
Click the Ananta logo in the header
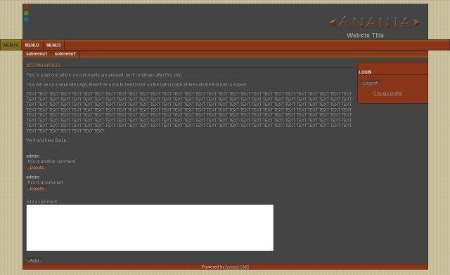tap(375, 22)
